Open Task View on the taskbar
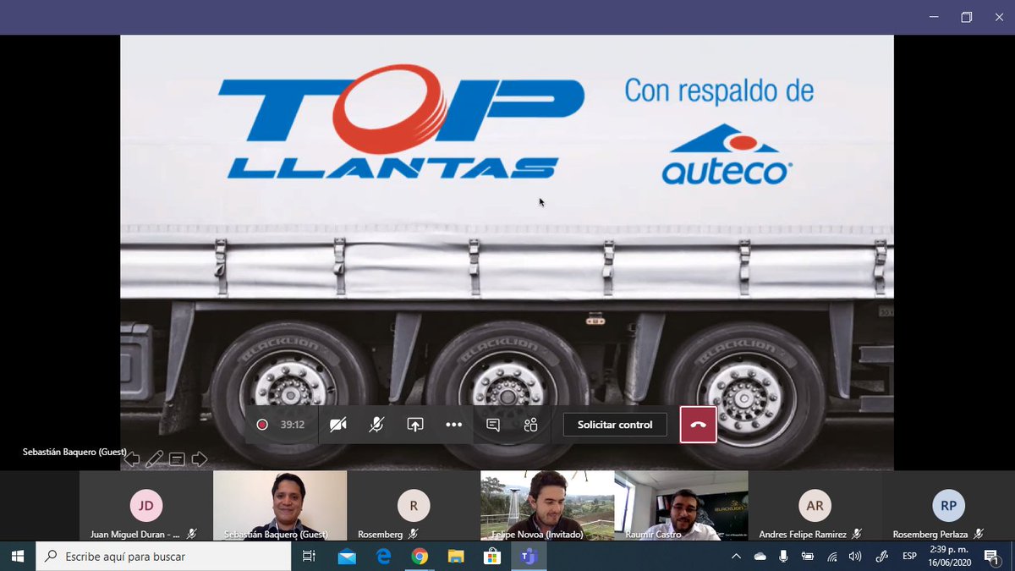The width and height of the screenshot is (1015, 571). tap(309, 556)
